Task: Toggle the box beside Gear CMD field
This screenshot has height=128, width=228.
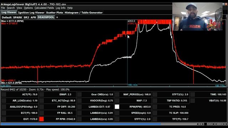Action: click(x=79, y=95)
